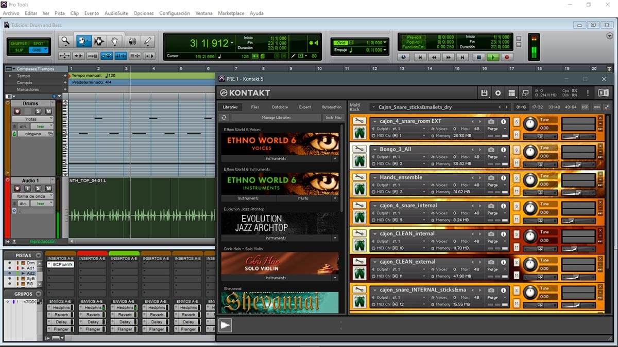Enable Spot edit mode
The width and height of the screenshot is (618, 347).
click(x=38, y=44)
